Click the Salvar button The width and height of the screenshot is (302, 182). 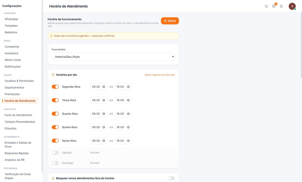point(170,21)
